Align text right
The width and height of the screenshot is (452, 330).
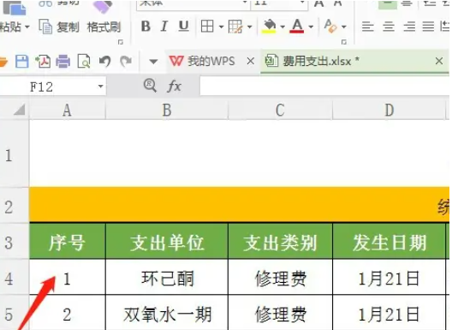click(409, 27)
